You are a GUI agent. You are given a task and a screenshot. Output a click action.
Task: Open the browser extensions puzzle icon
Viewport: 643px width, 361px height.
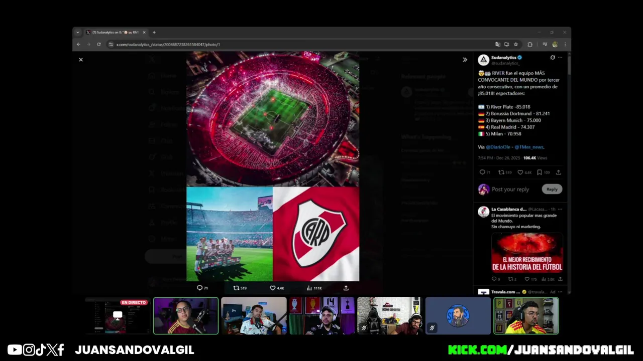[x=529, y=44]
